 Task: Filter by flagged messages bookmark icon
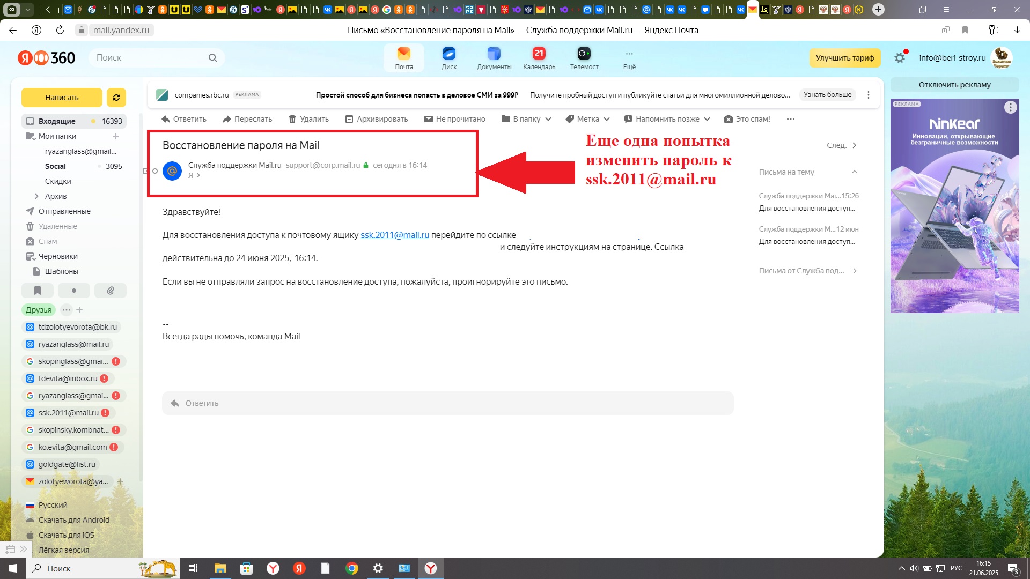38,291
